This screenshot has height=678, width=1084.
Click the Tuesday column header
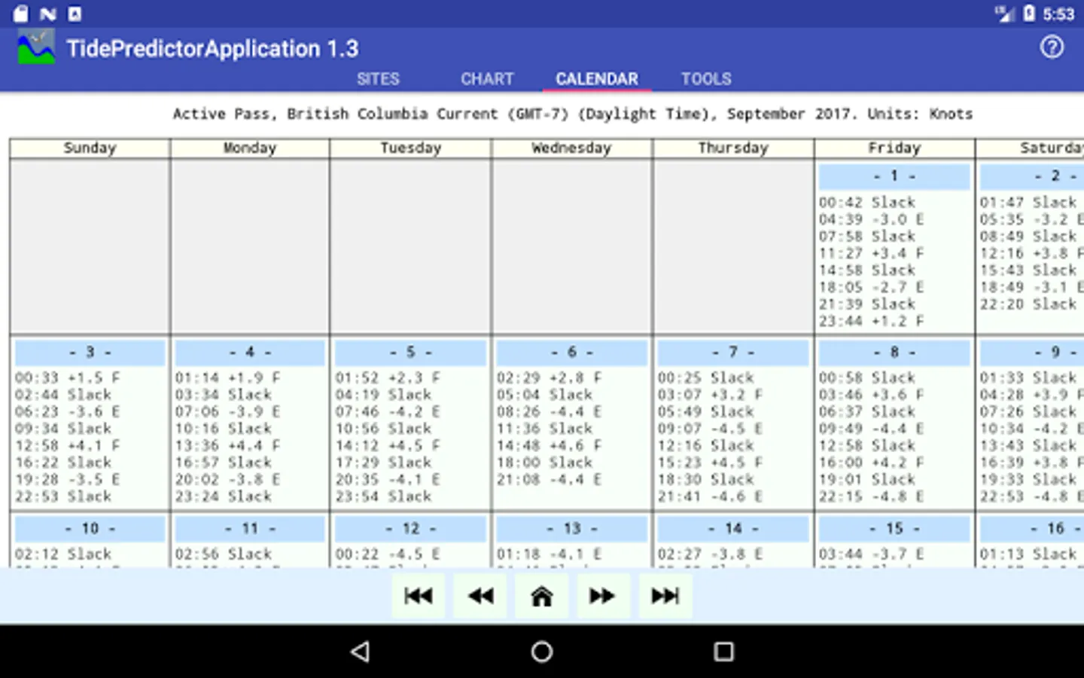pos(411,148)
